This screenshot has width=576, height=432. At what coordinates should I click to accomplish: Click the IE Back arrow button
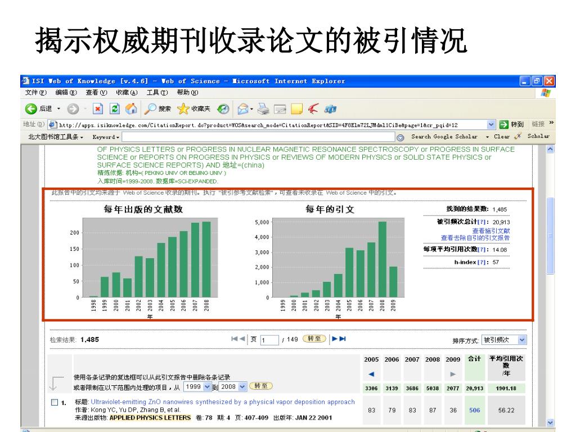31,109
